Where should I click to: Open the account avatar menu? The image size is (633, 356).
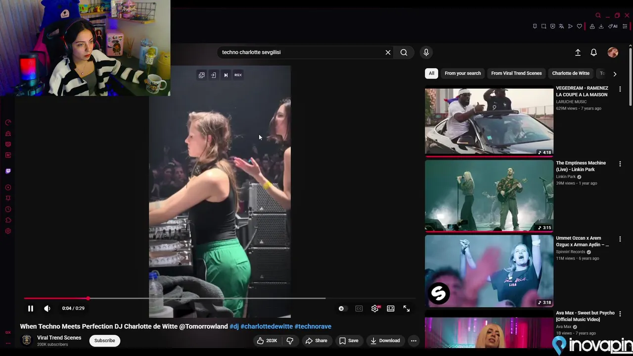click(613, 52)
